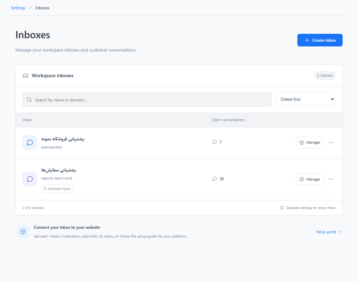
Task: Click the purple chat icon for reports-test.invalid inbox
Action: tap(30, 179)
